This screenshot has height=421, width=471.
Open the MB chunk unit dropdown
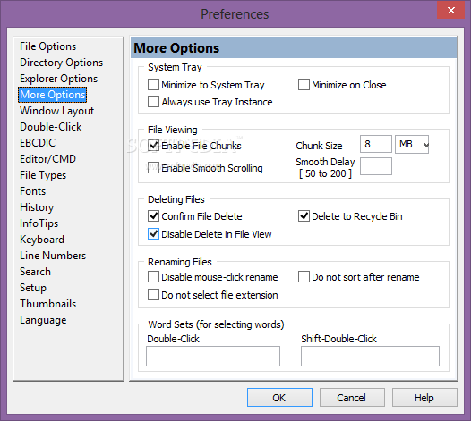coord(412,145)
